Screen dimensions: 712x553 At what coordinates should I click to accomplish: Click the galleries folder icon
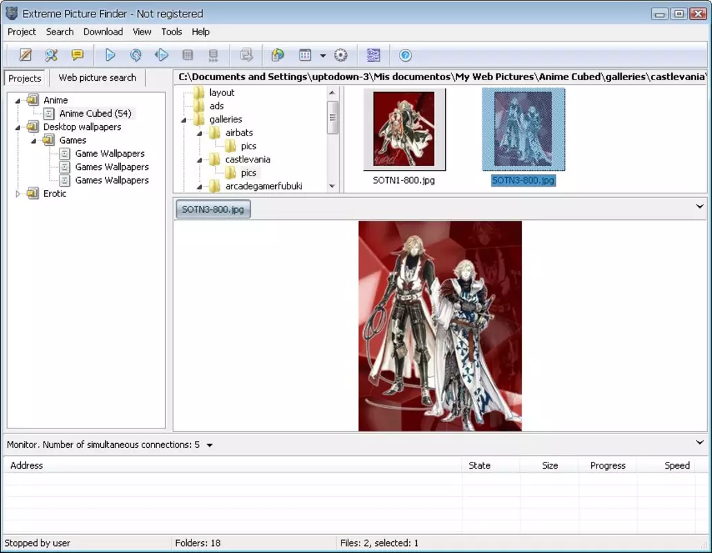(x=199, y=119)
